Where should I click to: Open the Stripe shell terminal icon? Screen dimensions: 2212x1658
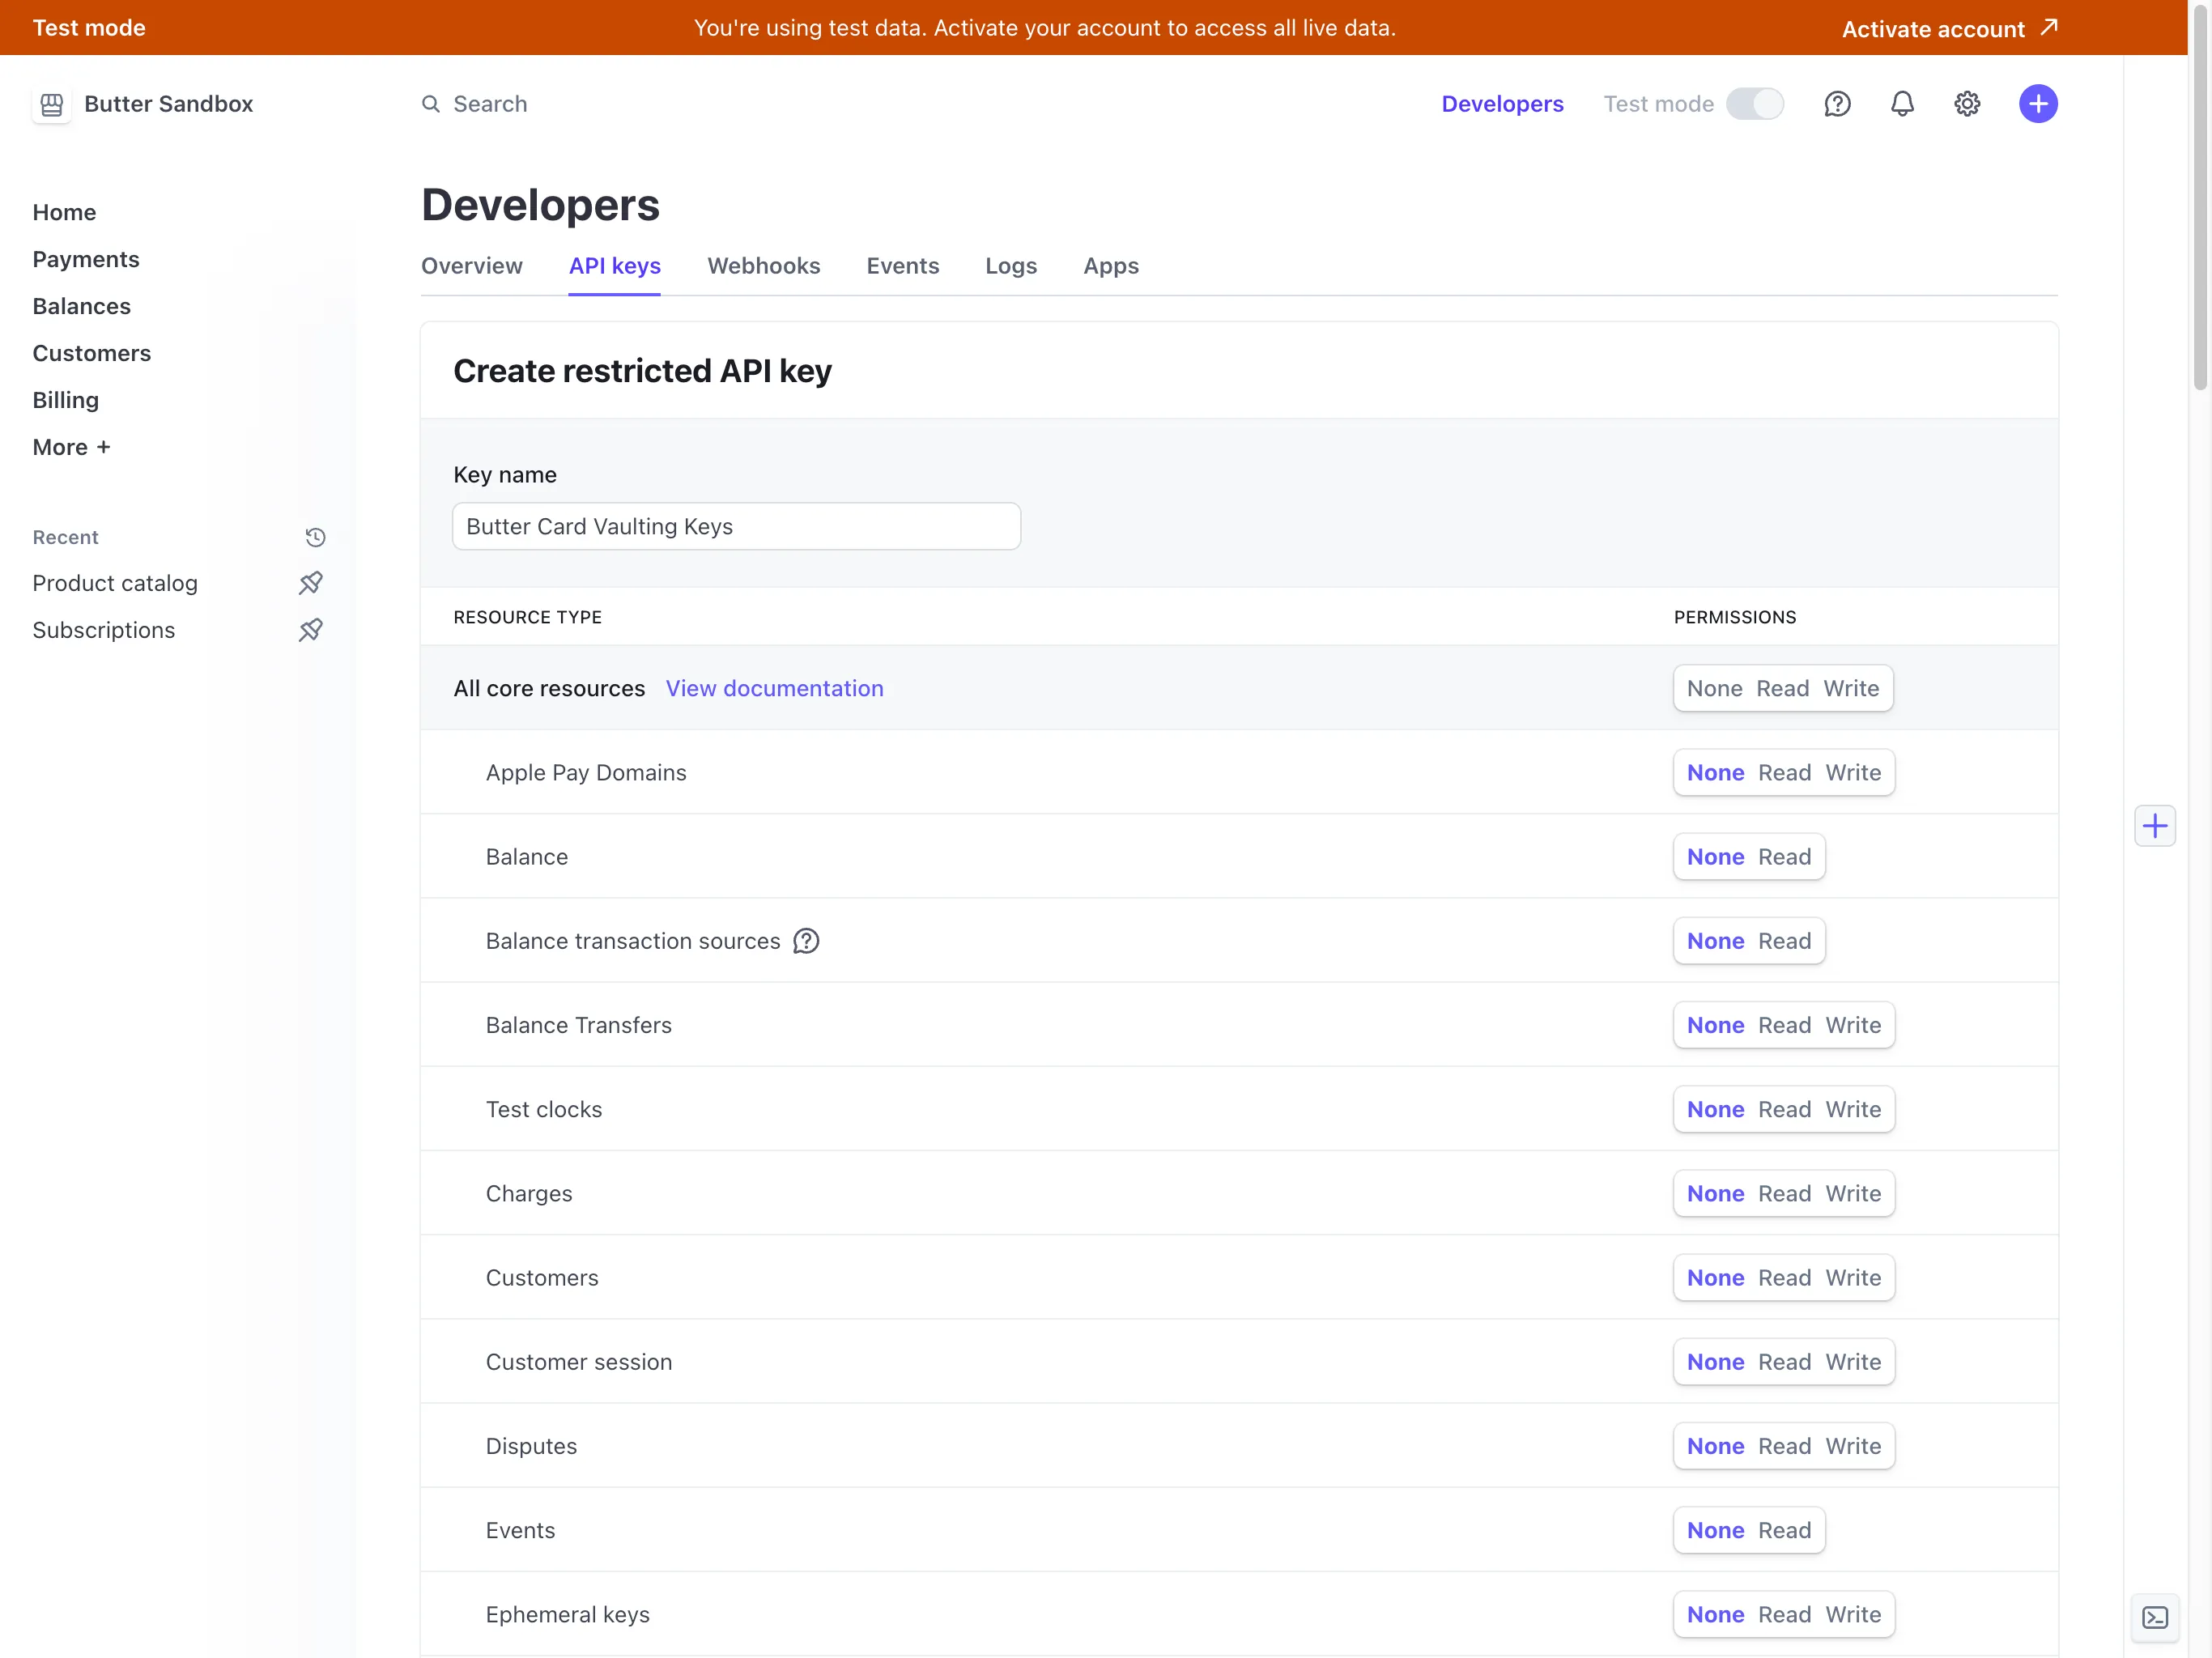(2155, 1617)
